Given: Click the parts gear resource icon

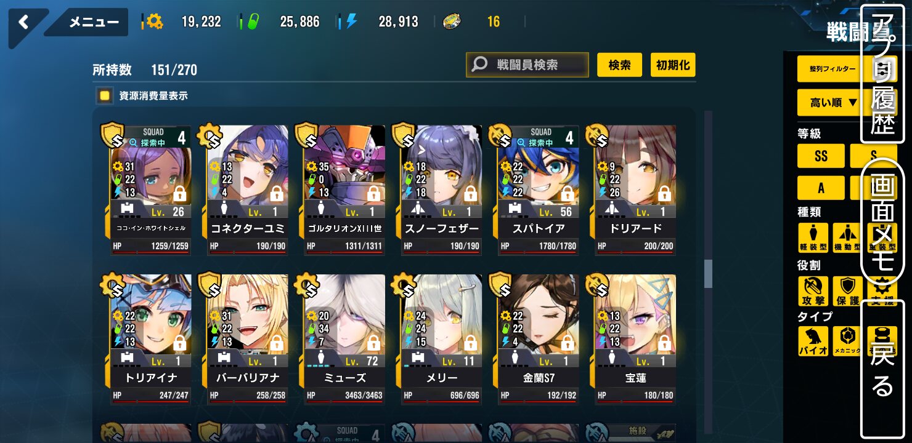Looking at the screenshot, I should pyautogui.click(x=154, y=22).
